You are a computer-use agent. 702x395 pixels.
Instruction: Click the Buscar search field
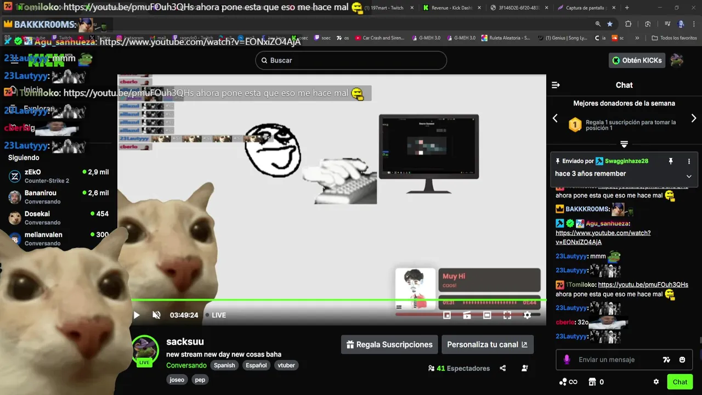[x=351, y=60]
